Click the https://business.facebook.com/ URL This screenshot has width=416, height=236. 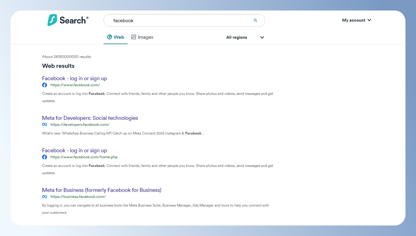78,197
